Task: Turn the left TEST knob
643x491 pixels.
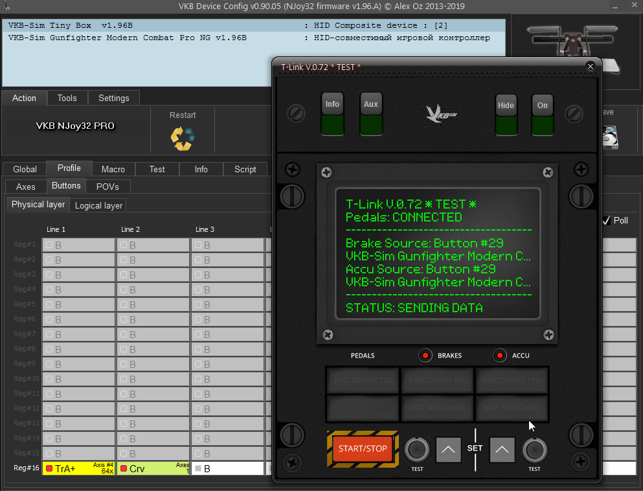Action: pyautogui.click(x=417, y=450)
